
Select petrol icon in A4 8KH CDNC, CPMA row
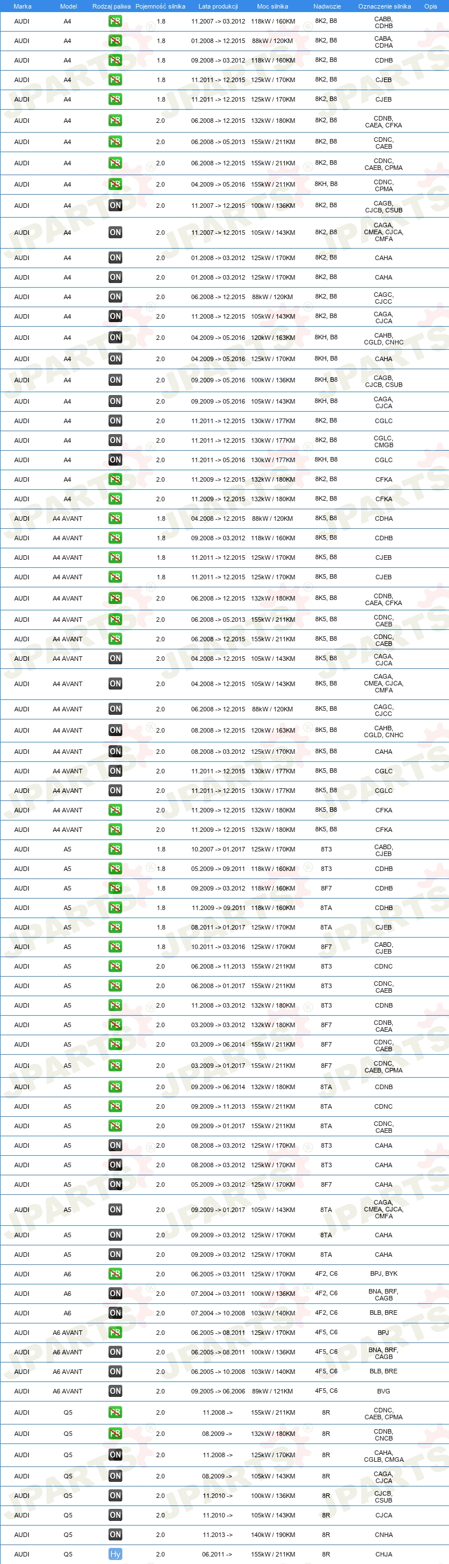pos(115,184)
